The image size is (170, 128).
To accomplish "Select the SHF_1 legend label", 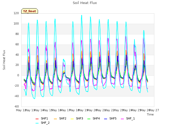I will 130,118.
